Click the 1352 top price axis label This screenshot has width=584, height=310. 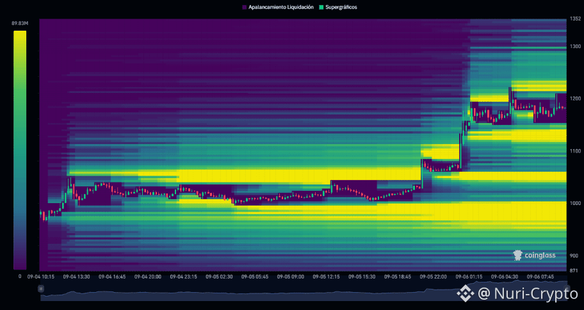pos(576,19)
